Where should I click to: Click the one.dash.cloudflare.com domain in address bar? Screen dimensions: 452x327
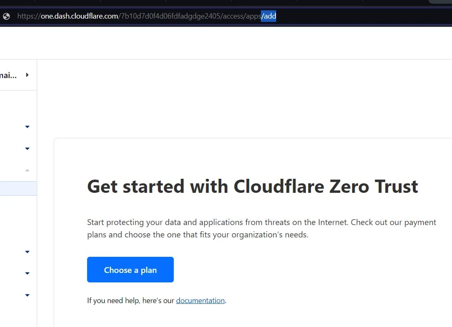point(79,17)
